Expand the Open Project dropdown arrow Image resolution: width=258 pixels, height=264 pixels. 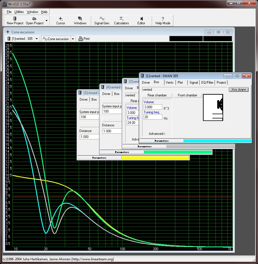pyautogui.click(x=46, y=21)
